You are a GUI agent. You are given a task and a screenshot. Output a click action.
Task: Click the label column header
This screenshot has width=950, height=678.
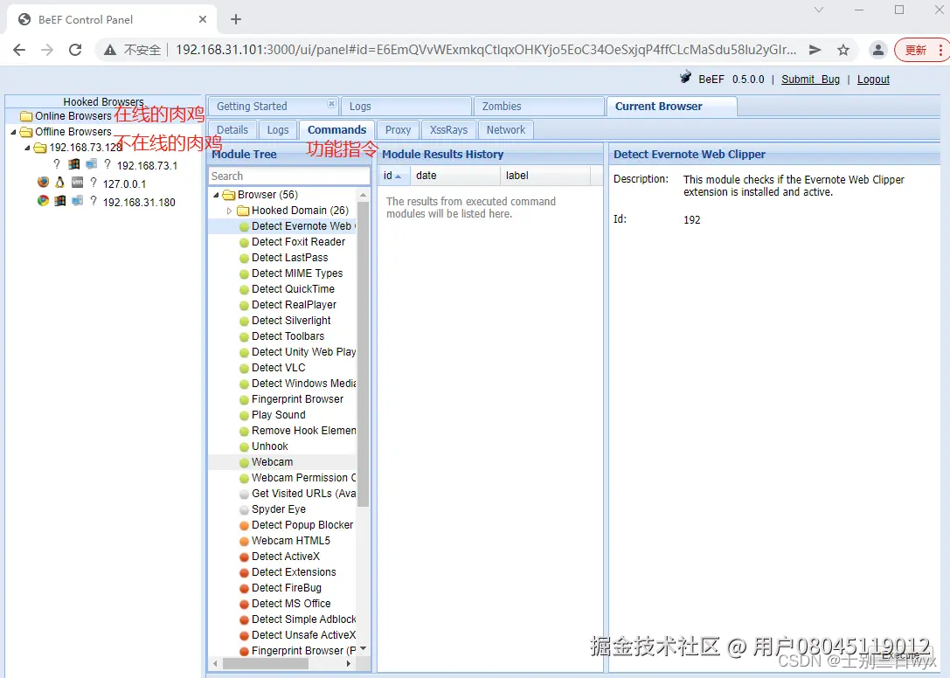[x=545, y=176]
